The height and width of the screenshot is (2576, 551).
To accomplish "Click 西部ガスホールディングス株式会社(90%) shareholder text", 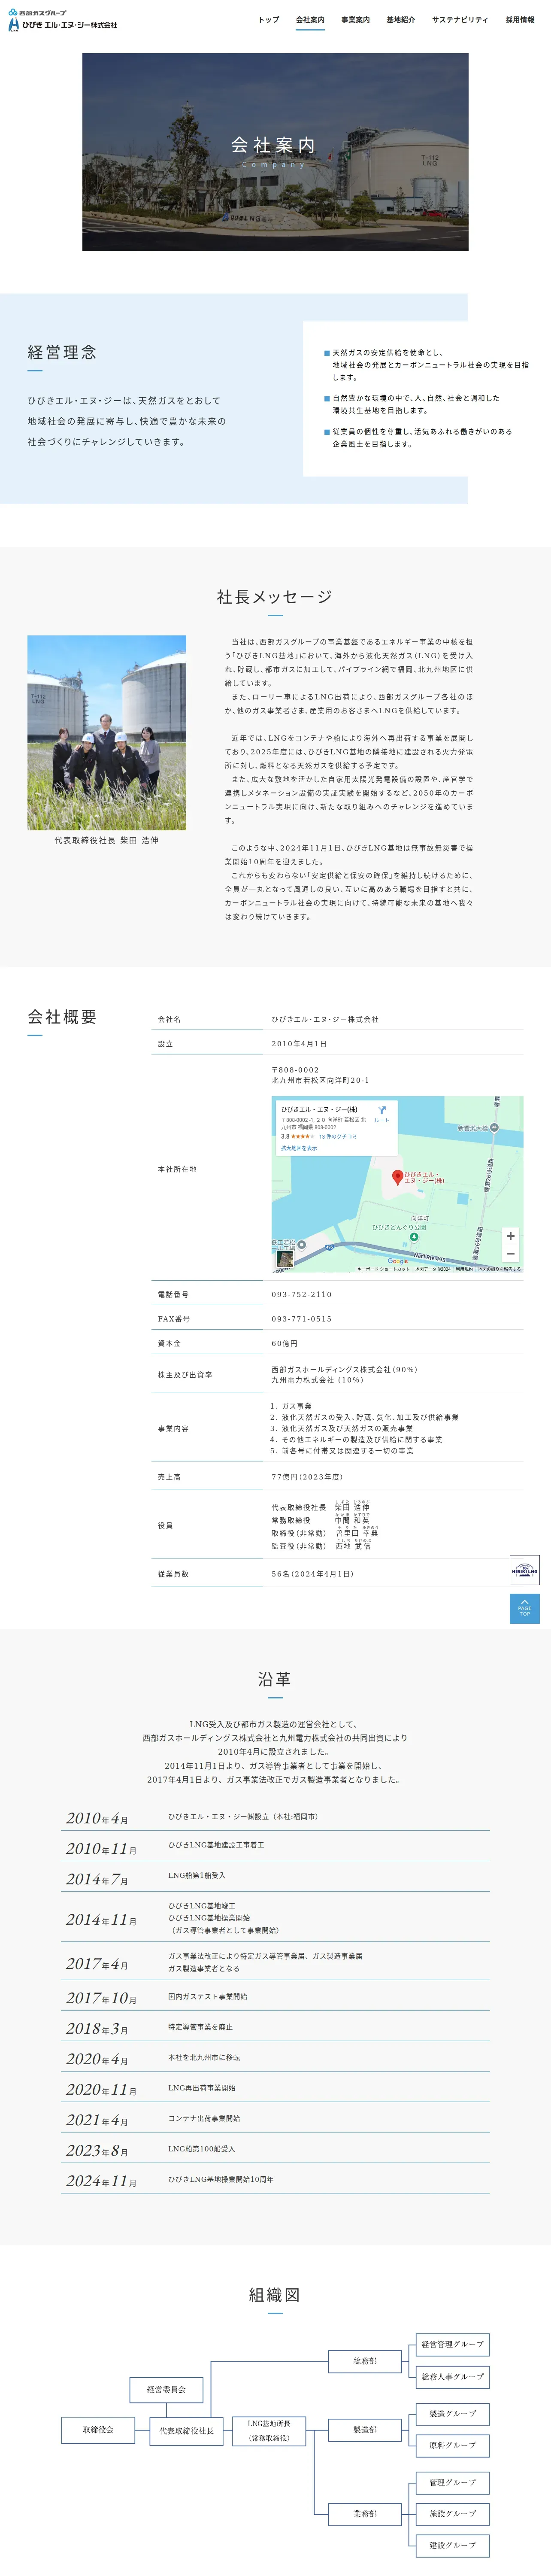I will click(x=344, y=1370).
